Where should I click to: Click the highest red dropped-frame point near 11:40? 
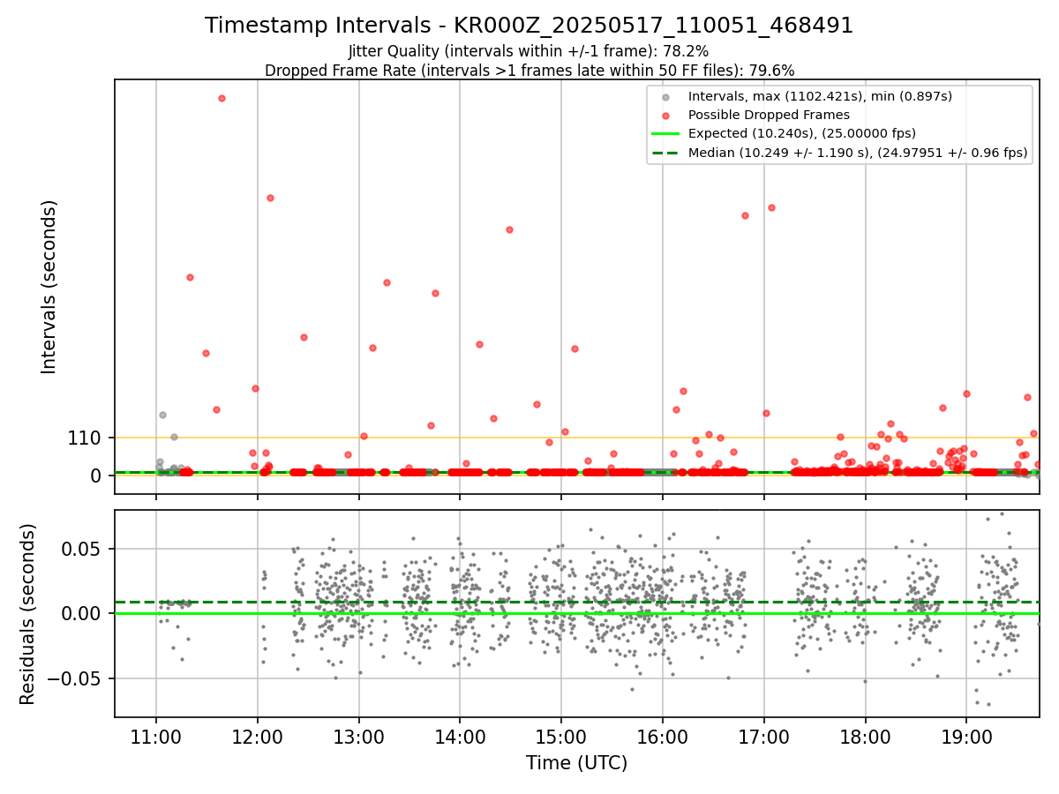tap(222, 98)
